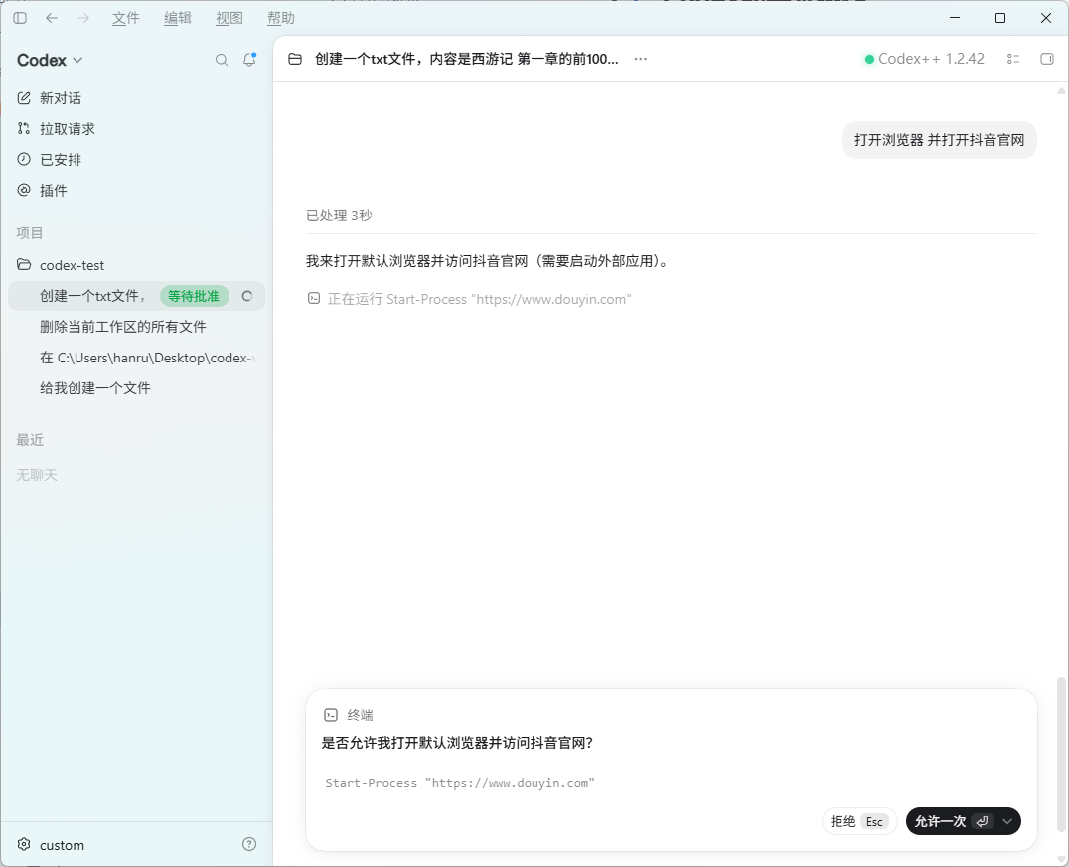Viewport: 1069px width, 867px height.
Task: Click the Codex++ 1.2.42 version label
Action: click(931, 59)
